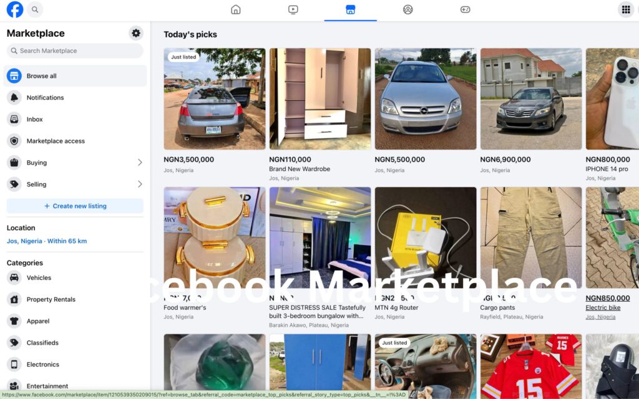Select the Browse all label

[42, 75]
